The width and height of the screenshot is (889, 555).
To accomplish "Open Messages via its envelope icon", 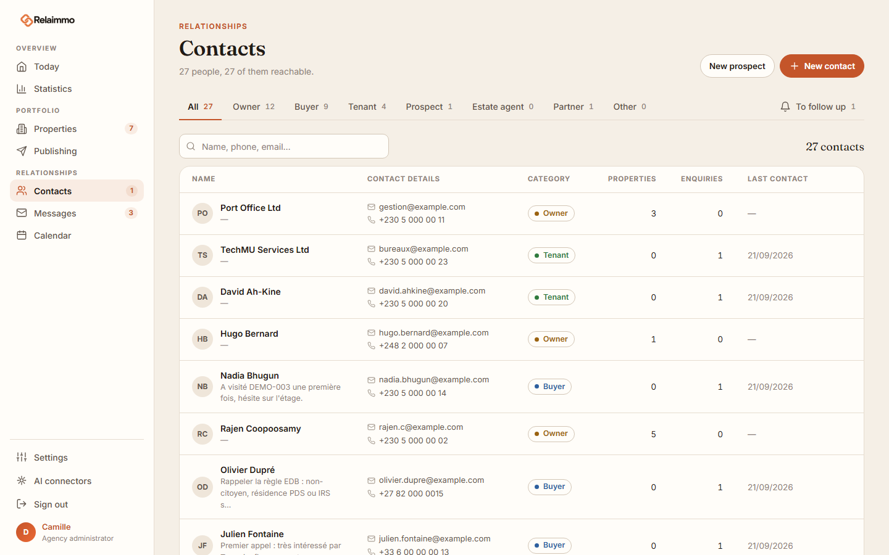I will (x=22, y=213).
